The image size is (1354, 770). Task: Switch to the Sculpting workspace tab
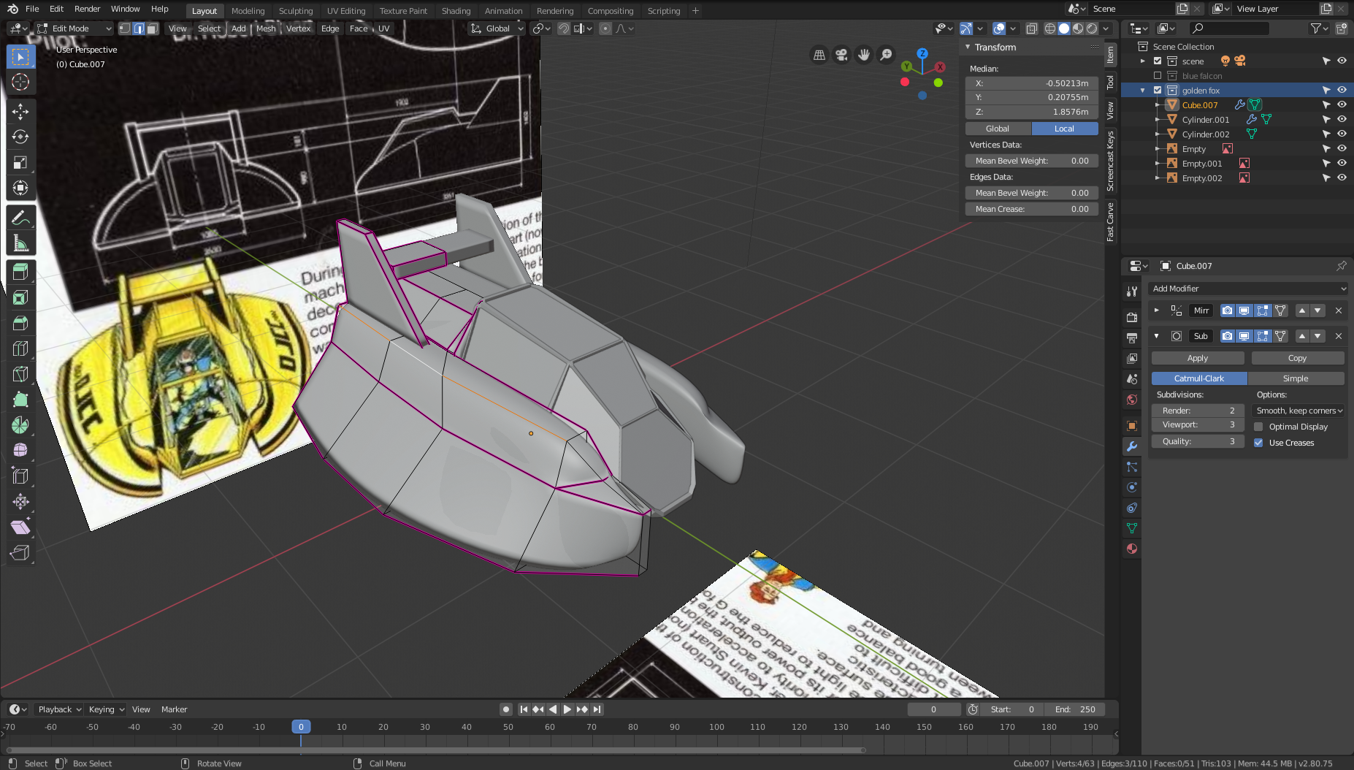(296, 11)
